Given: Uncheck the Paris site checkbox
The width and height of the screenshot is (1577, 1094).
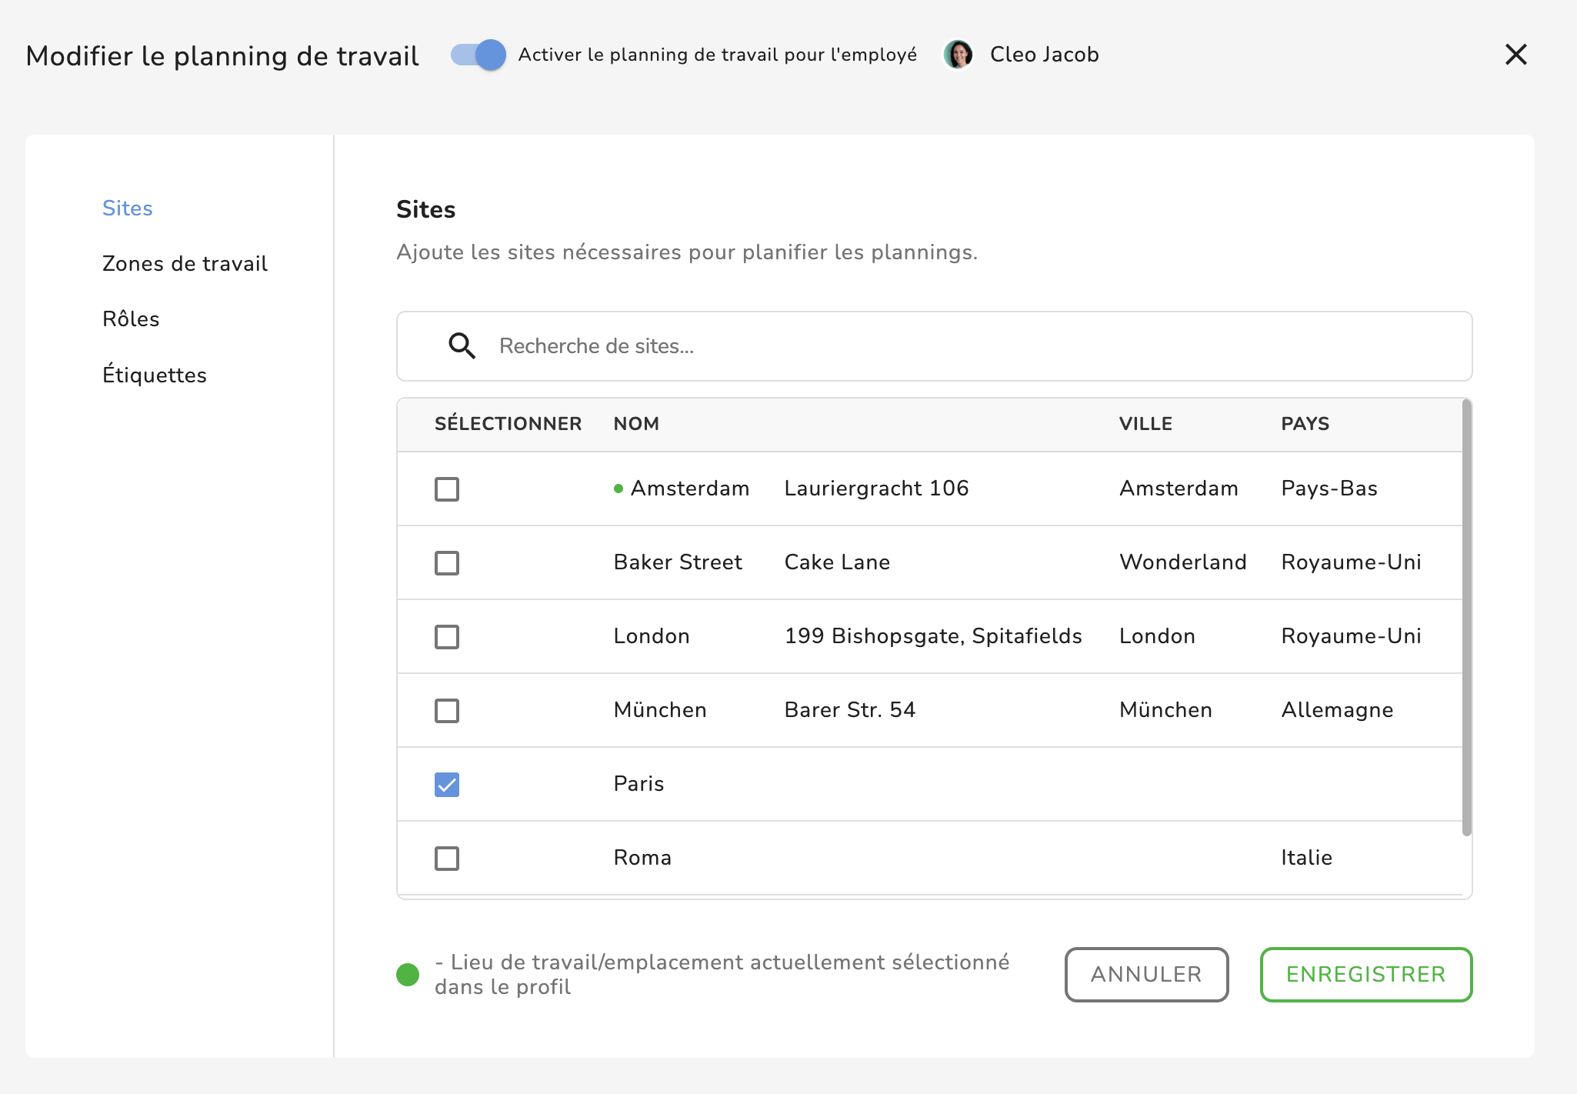Looking at the screenshot, I should pos(447,785).
